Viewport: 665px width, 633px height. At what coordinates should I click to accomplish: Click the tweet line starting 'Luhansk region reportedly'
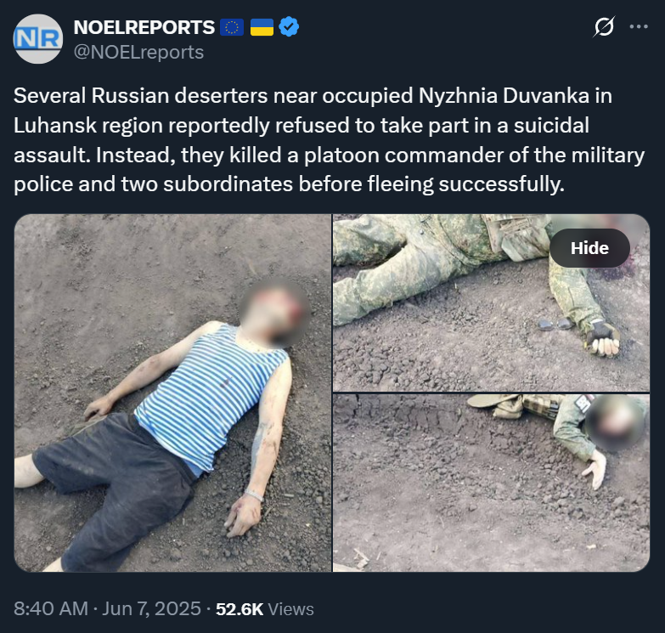point(302,126)
